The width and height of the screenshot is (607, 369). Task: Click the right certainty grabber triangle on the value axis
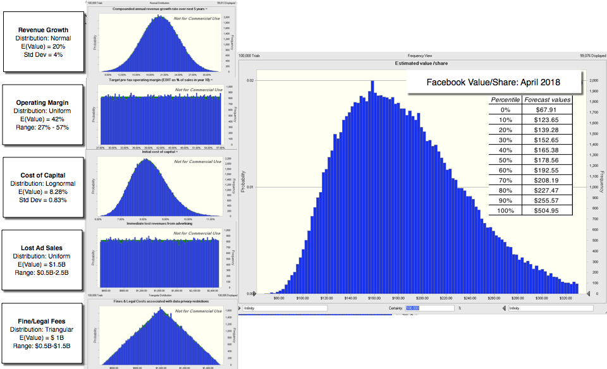589,294
